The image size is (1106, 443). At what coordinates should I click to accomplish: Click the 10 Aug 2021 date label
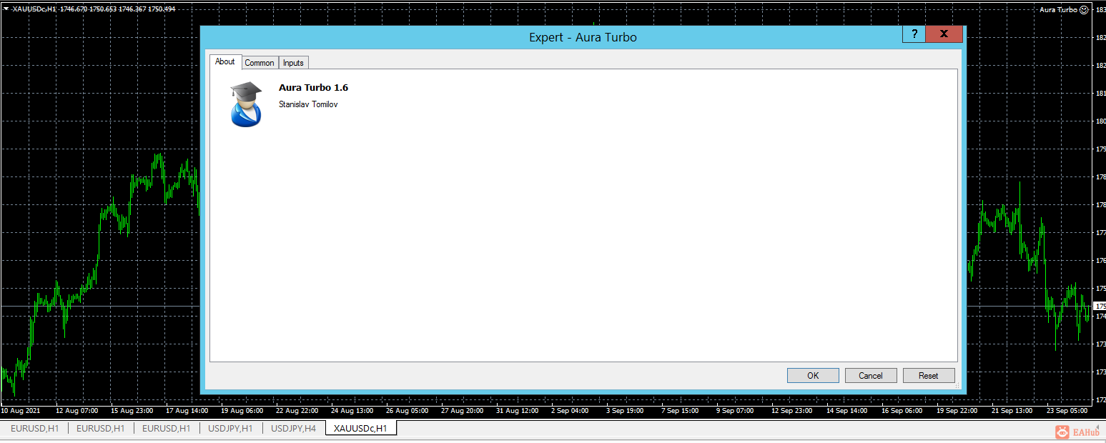coord(20,411)
